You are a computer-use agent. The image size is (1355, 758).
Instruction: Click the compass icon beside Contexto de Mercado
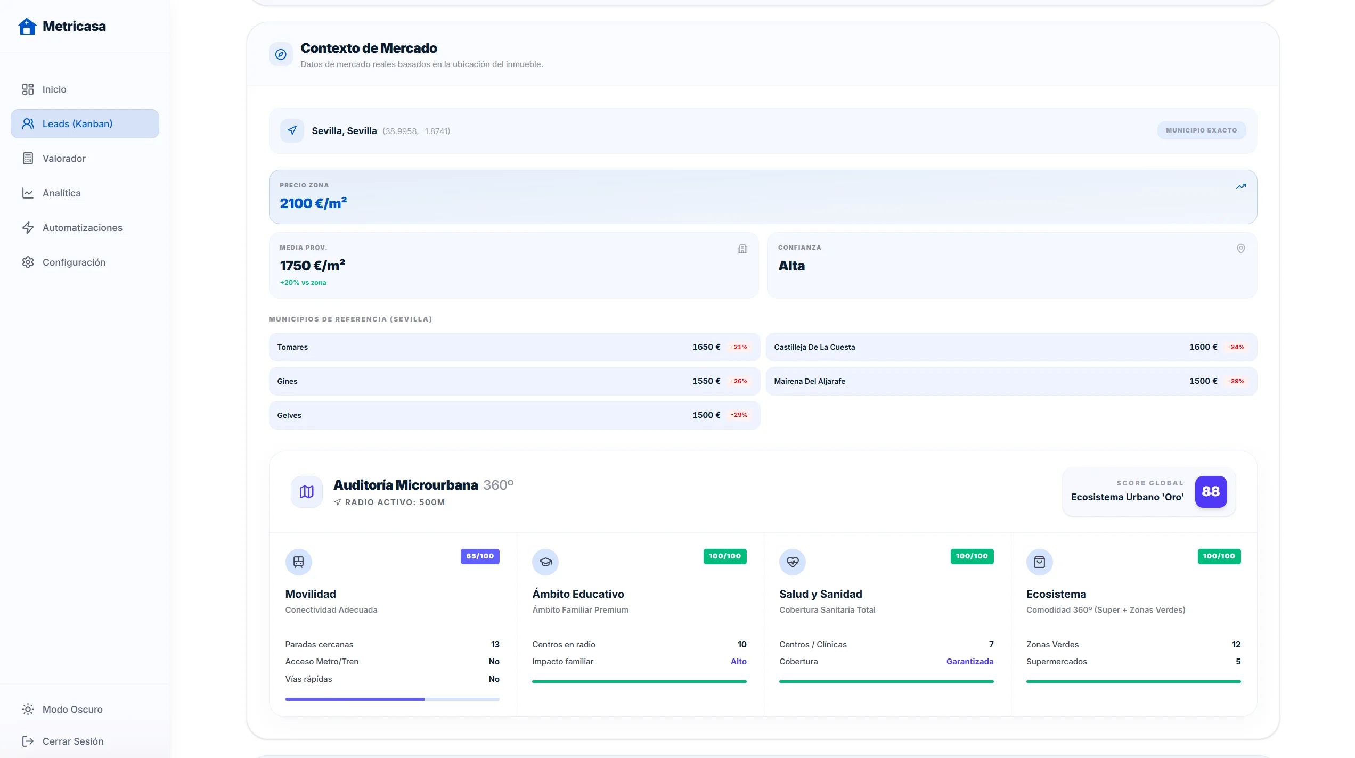coord(281,54)
